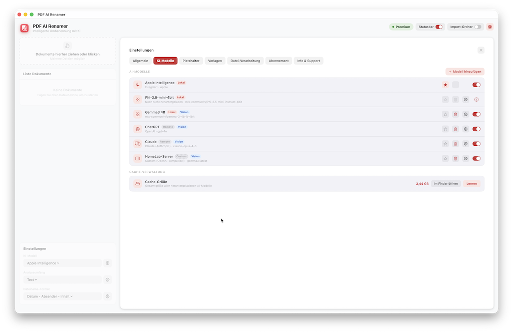The image size is (513, 333).
Task: Click the Keine Dokumente placeholder text
Action: pos(68,90)
